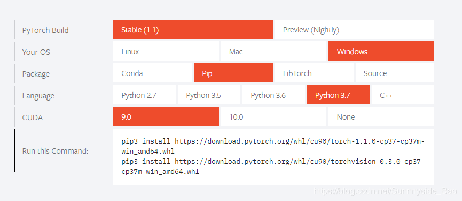This screenshot has width=462, height=201.
Task: Click the Package row label
Action: click(x=36, y=74)
